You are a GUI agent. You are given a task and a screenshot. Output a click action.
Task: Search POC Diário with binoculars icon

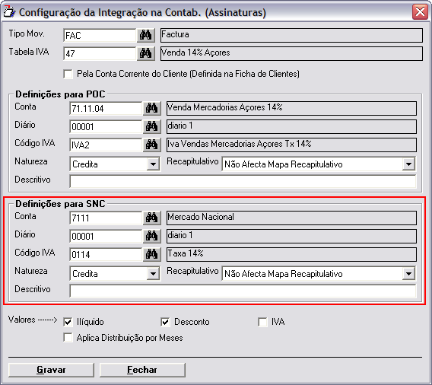tap(152, 126)
